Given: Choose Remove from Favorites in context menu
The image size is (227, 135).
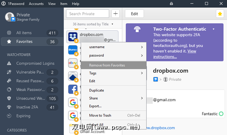Looking at the screenshot, I should click(x=113, y=65).
